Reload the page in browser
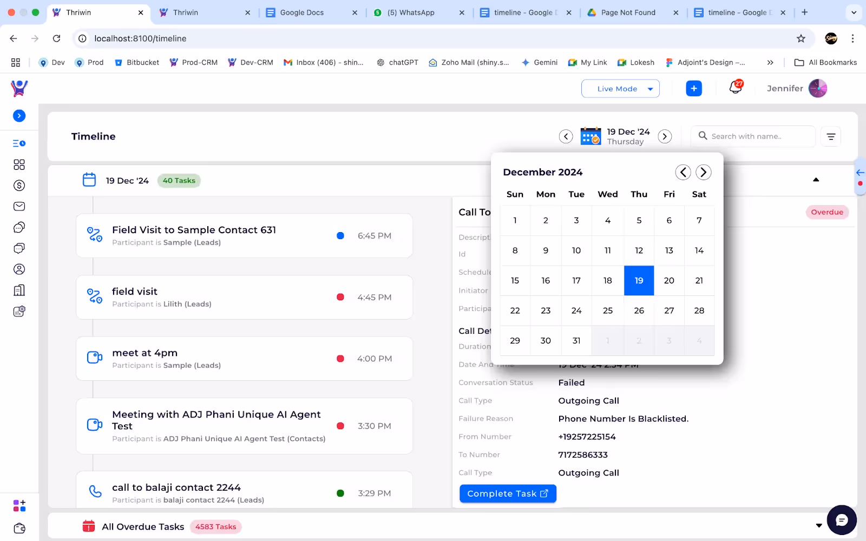Viewport: 866px width, 541px height. pyautogui.click(x=56, y=38)
